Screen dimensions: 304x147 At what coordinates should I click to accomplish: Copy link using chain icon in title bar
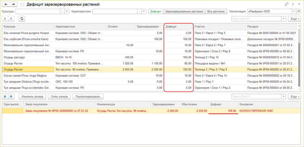pyautogui.click(x=287, y=5)
